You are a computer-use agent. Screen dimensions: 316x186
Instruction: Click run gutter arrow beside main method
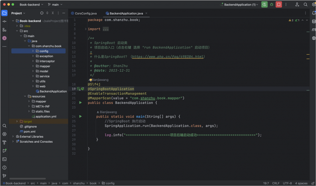click(x=81, y=117)
